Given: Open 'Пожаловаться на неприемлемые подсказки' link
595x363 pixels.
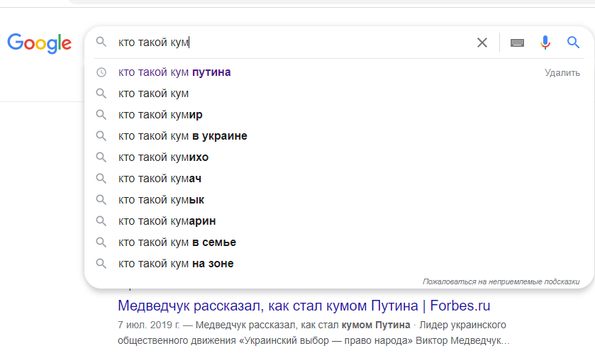Looking at the screenshot, I should click(501, 281).
